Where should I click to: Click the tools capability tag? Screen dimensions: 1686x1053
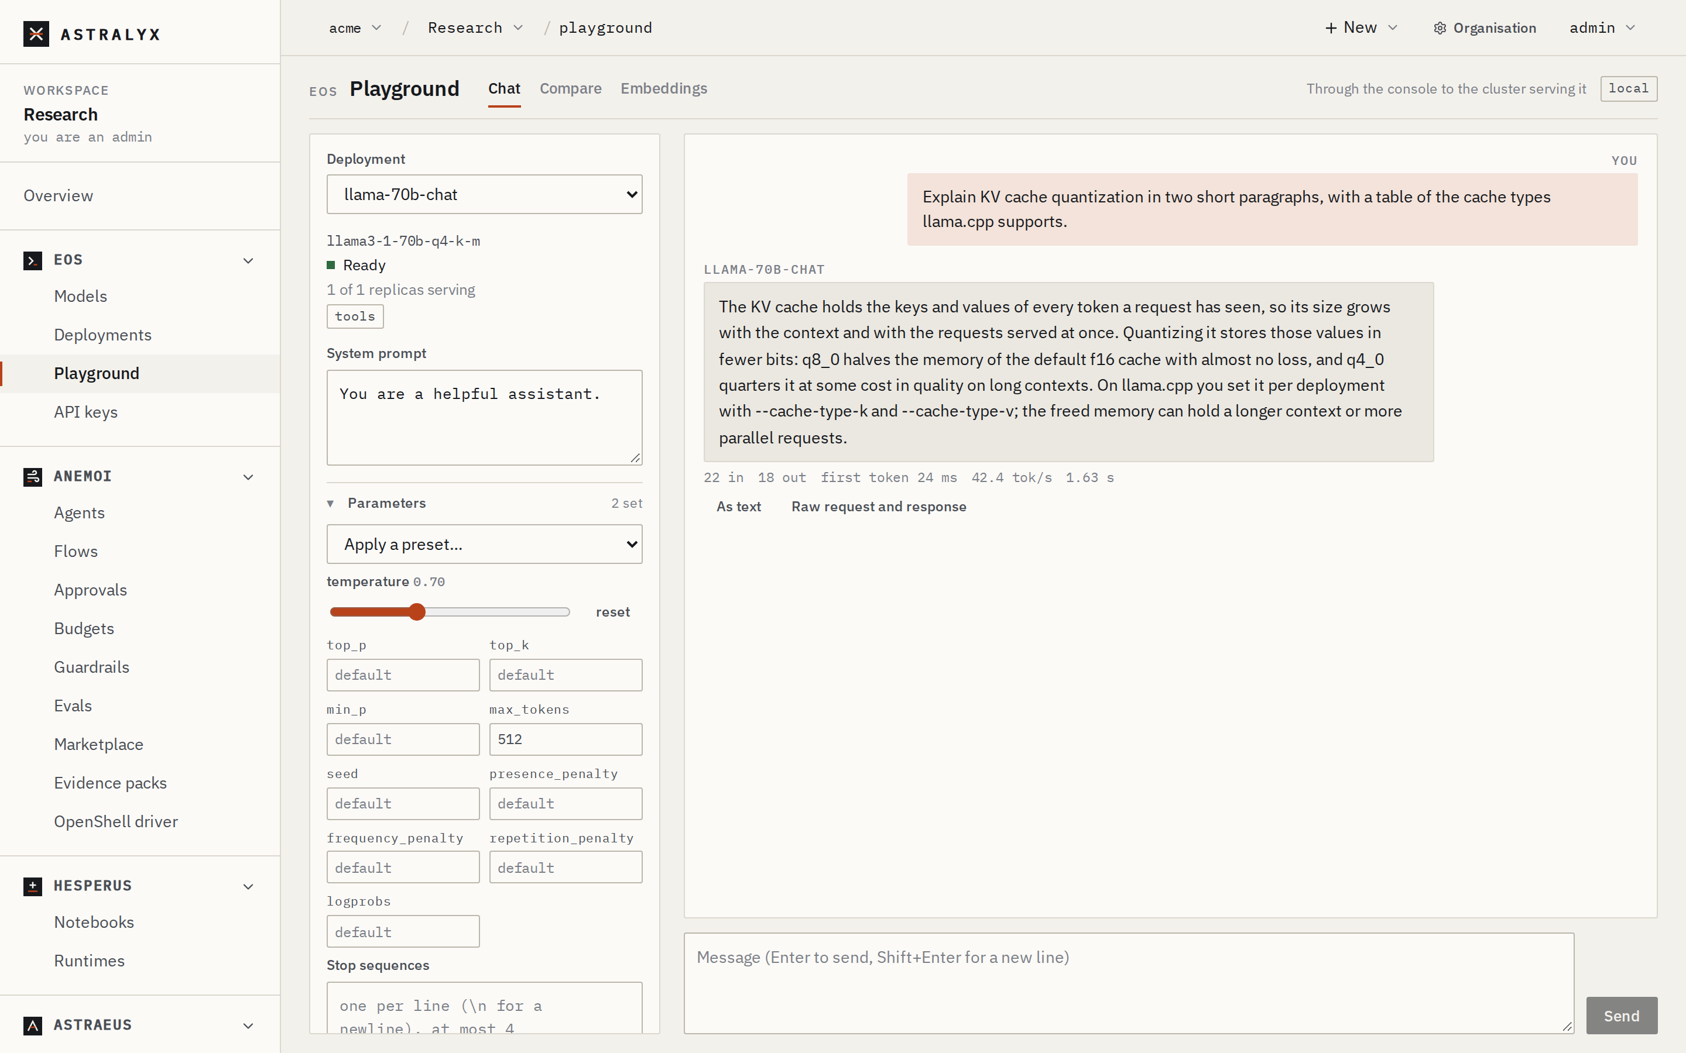click(355, 316)
